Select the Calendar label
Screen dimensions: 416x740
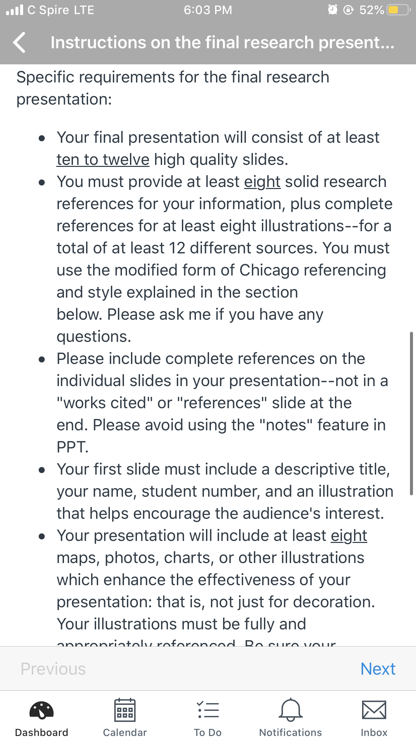[125, 732]
